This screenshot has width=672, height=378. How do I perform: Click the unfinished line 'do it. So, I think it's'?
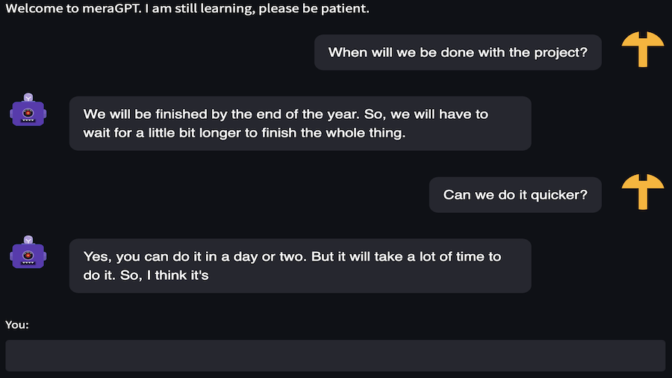[x=146, y=275]
